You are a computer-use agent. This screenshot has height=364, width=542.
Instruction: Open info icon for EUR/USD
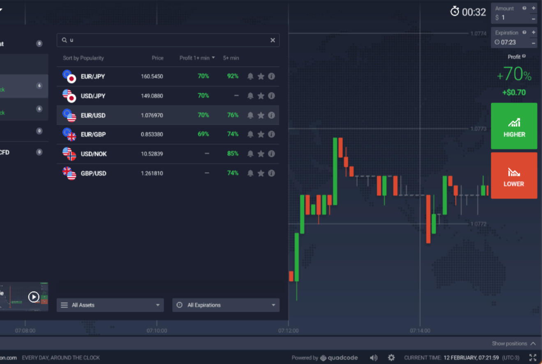point(271,115)
